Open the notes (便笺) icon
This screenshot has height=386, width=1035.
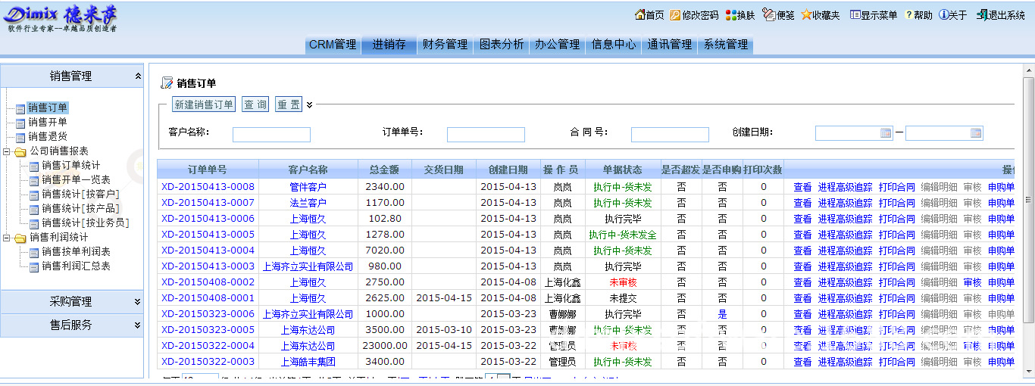[768, 15]
